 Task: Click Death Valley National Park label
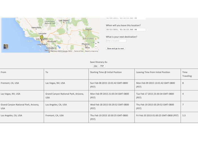click(x=50, y=22)
